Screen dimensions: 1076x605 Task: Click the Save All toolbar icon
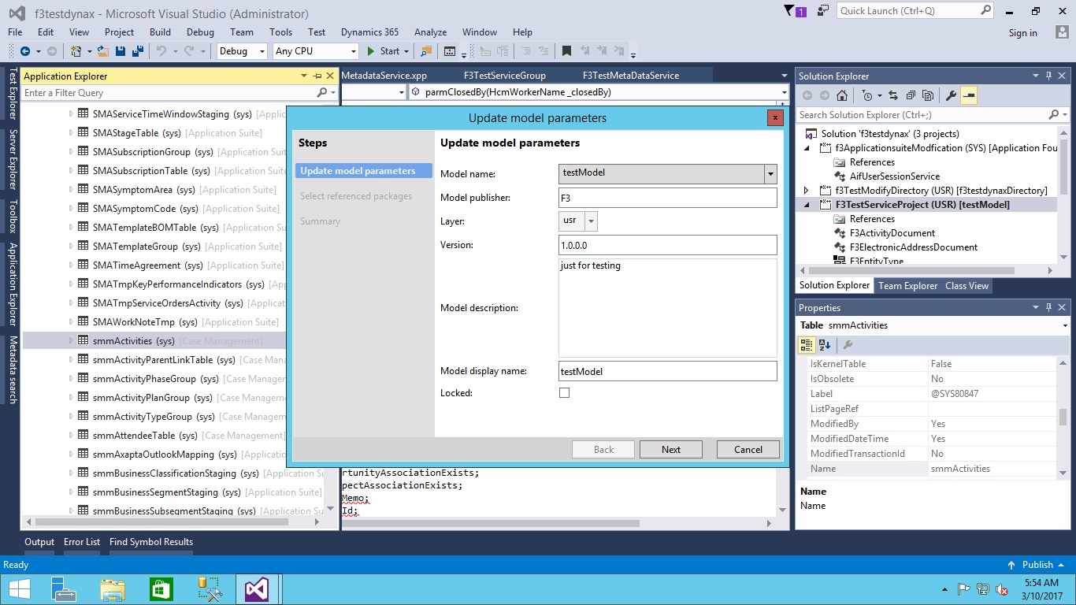tap(137, 51)
